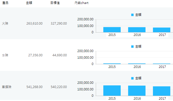The image size is (173, 101).
Task: Click the 金額 column header
Action: click(x=29, y=3)
